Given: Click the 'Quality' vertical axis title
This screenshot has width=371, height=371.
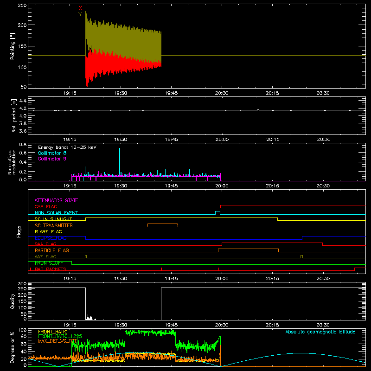Looking at the screenshot, I should coord(13,301).
